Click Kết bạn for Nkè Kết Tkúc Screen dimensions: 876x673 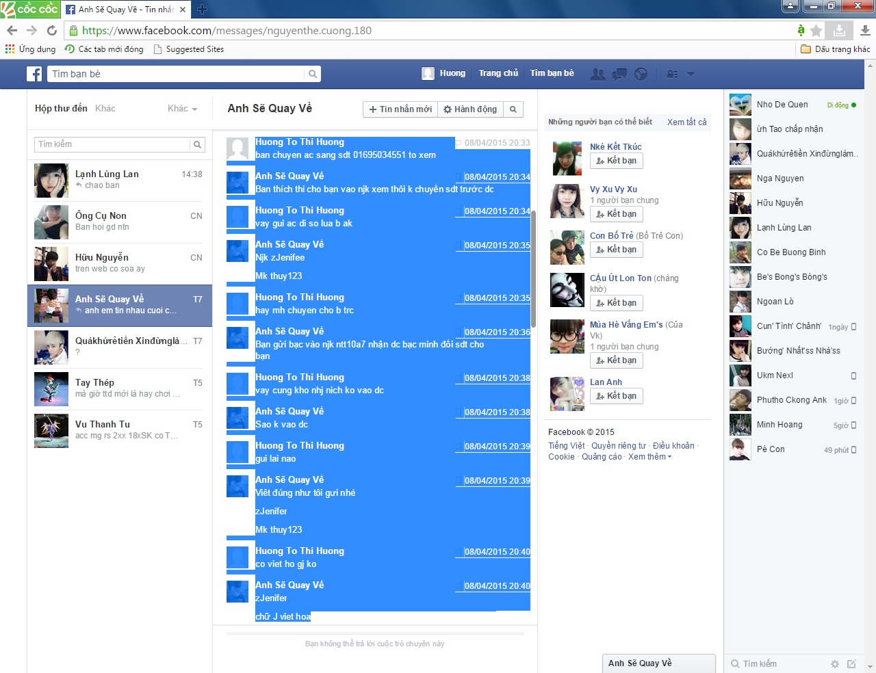coord(617,161)
